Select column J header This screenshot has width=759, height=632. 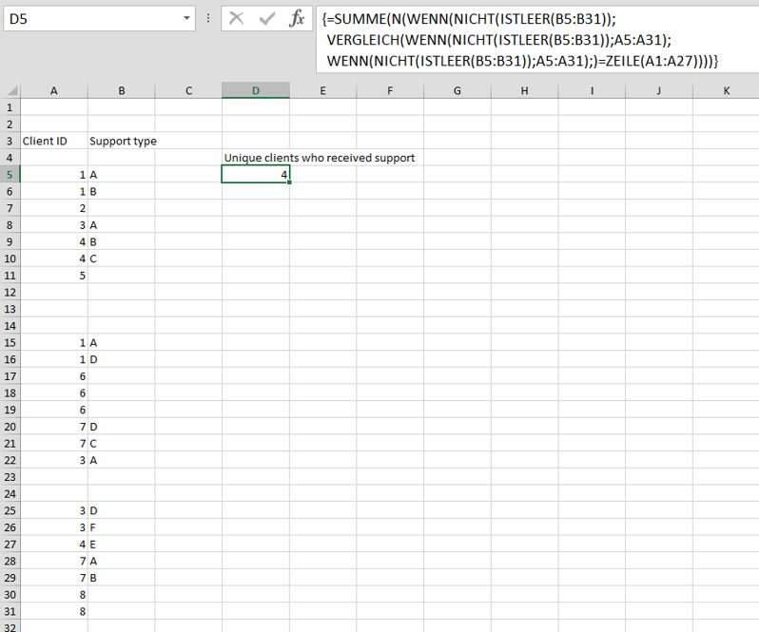coord(659,90)
